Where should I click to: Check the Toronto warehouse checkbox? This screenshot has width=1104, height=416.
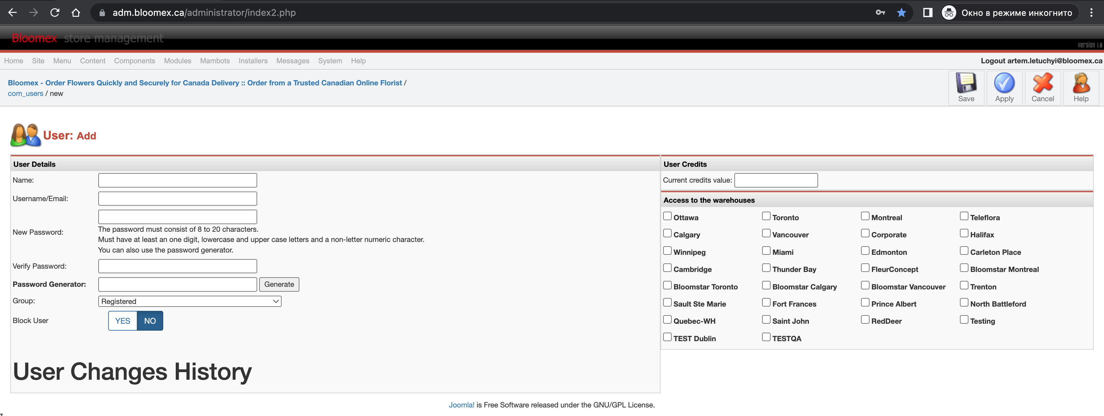tap(766, 216)
